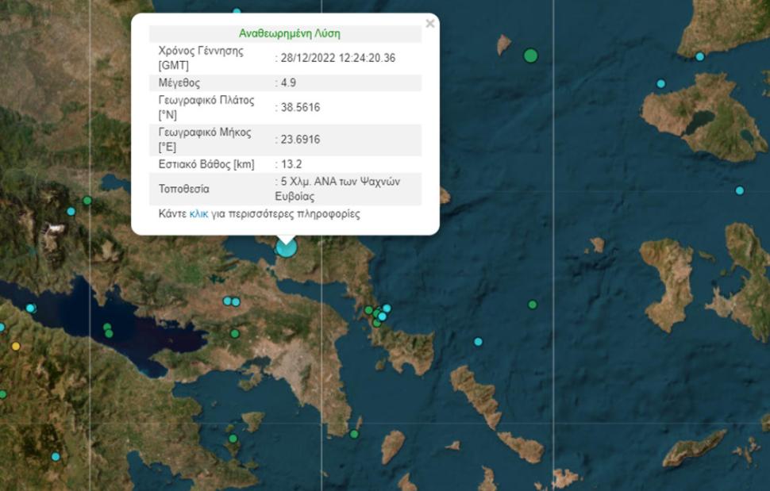
Task: Click the large cyan epicenter marker below popup
Action: (286, 247)
